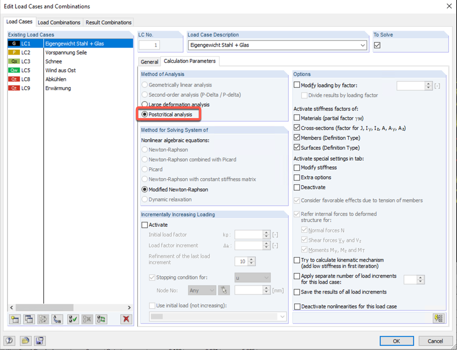Delete load case with red X icon
The height and width of the screenshot is (350, 457).
click(x=126, y=319)
